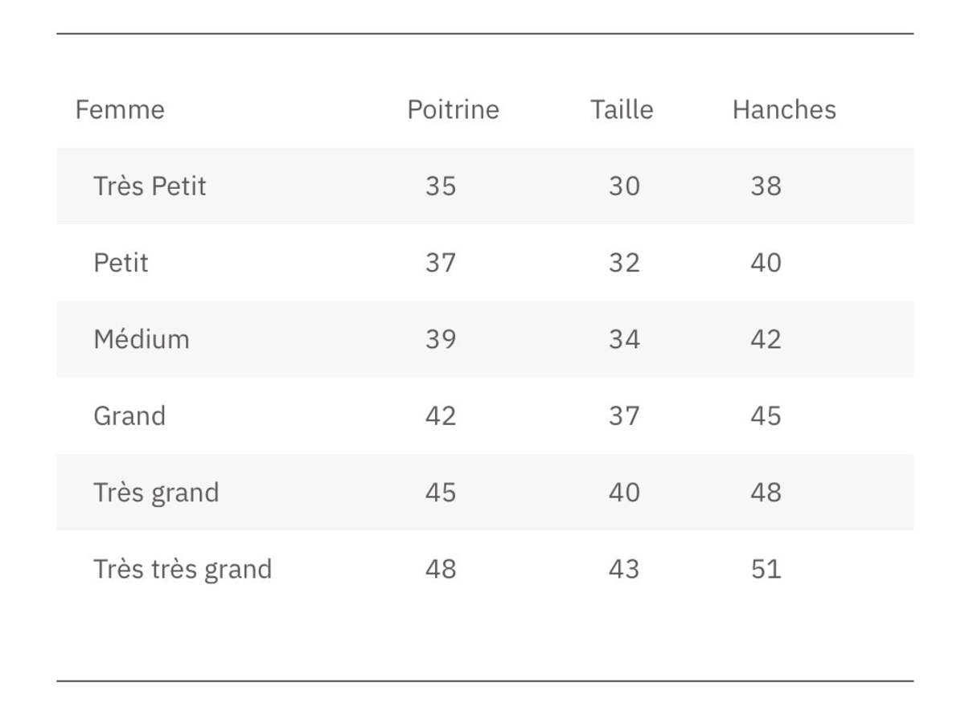The height and width of the screenshot is (724, 965).
Task: Select the Médium size row label
Action: 142,339
